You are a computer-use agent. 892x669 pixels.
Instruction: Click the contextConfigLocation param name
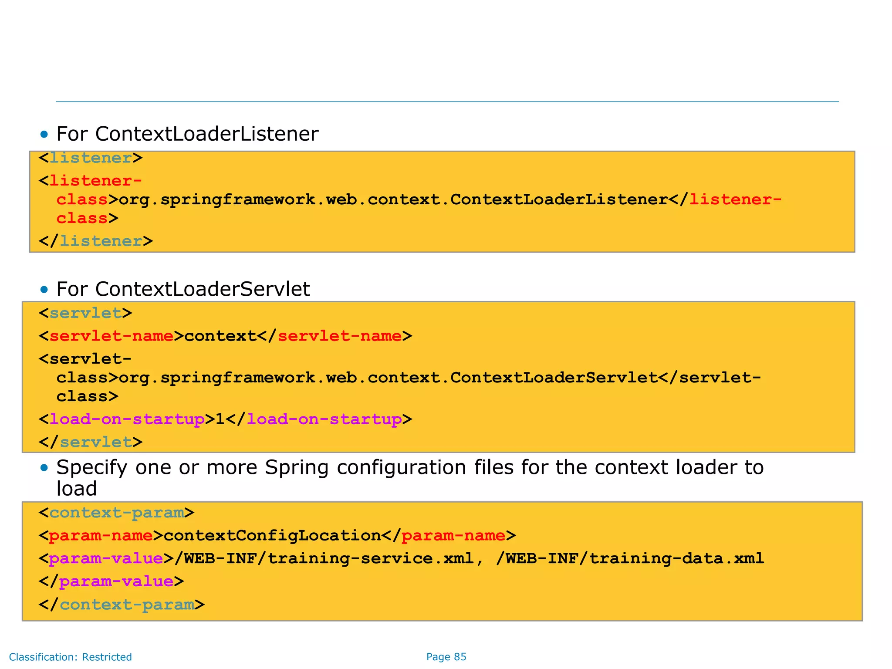pos(272,535)
